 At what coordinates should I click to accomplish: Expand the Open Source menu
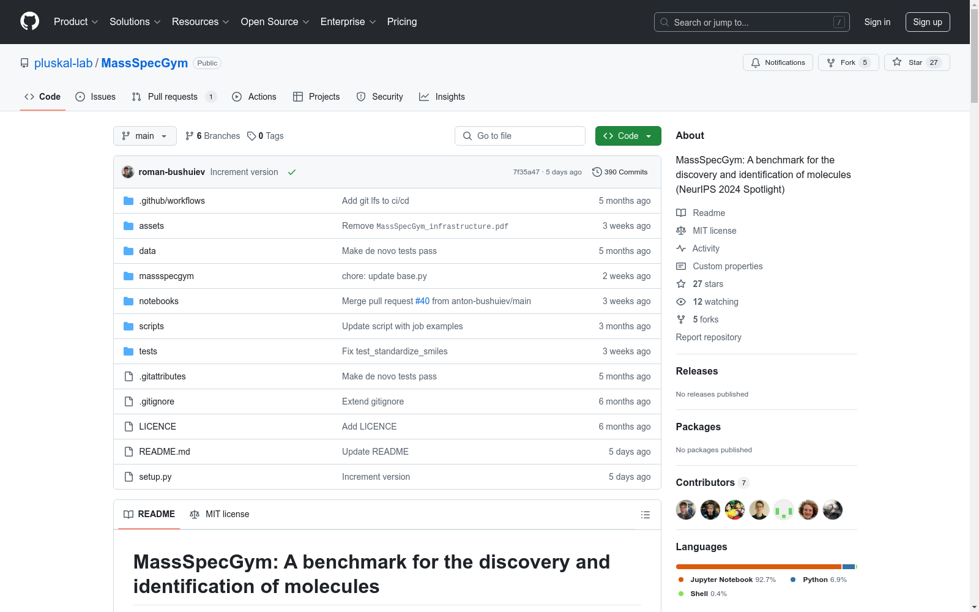275,22
